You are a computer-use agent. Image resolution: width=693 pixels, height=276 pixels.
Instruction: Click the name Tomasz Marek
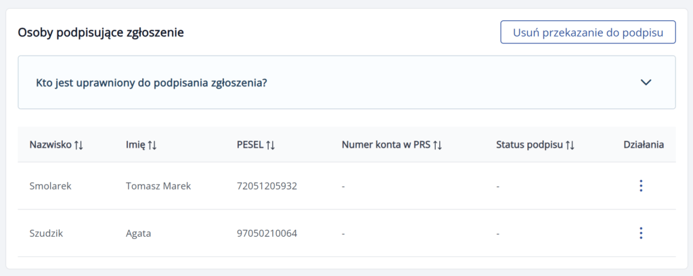coord(158,186)
